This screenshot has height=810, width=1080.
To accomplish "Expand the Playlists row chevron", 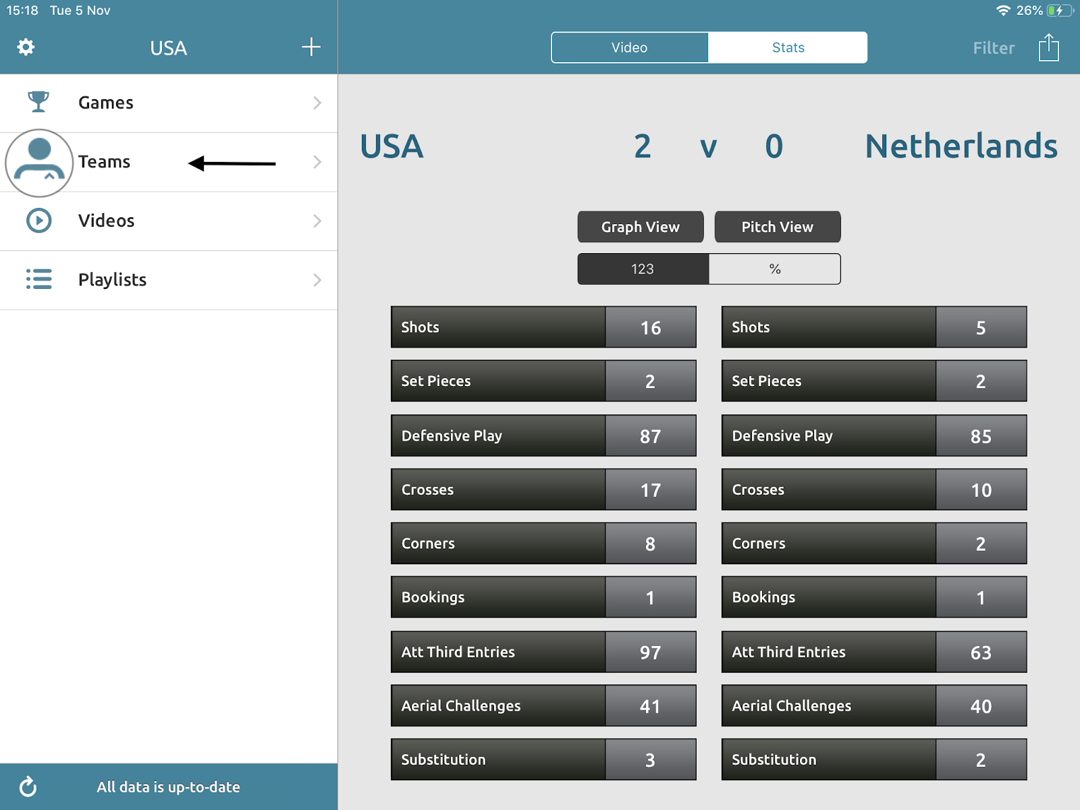I will click(x=317, y=279).
